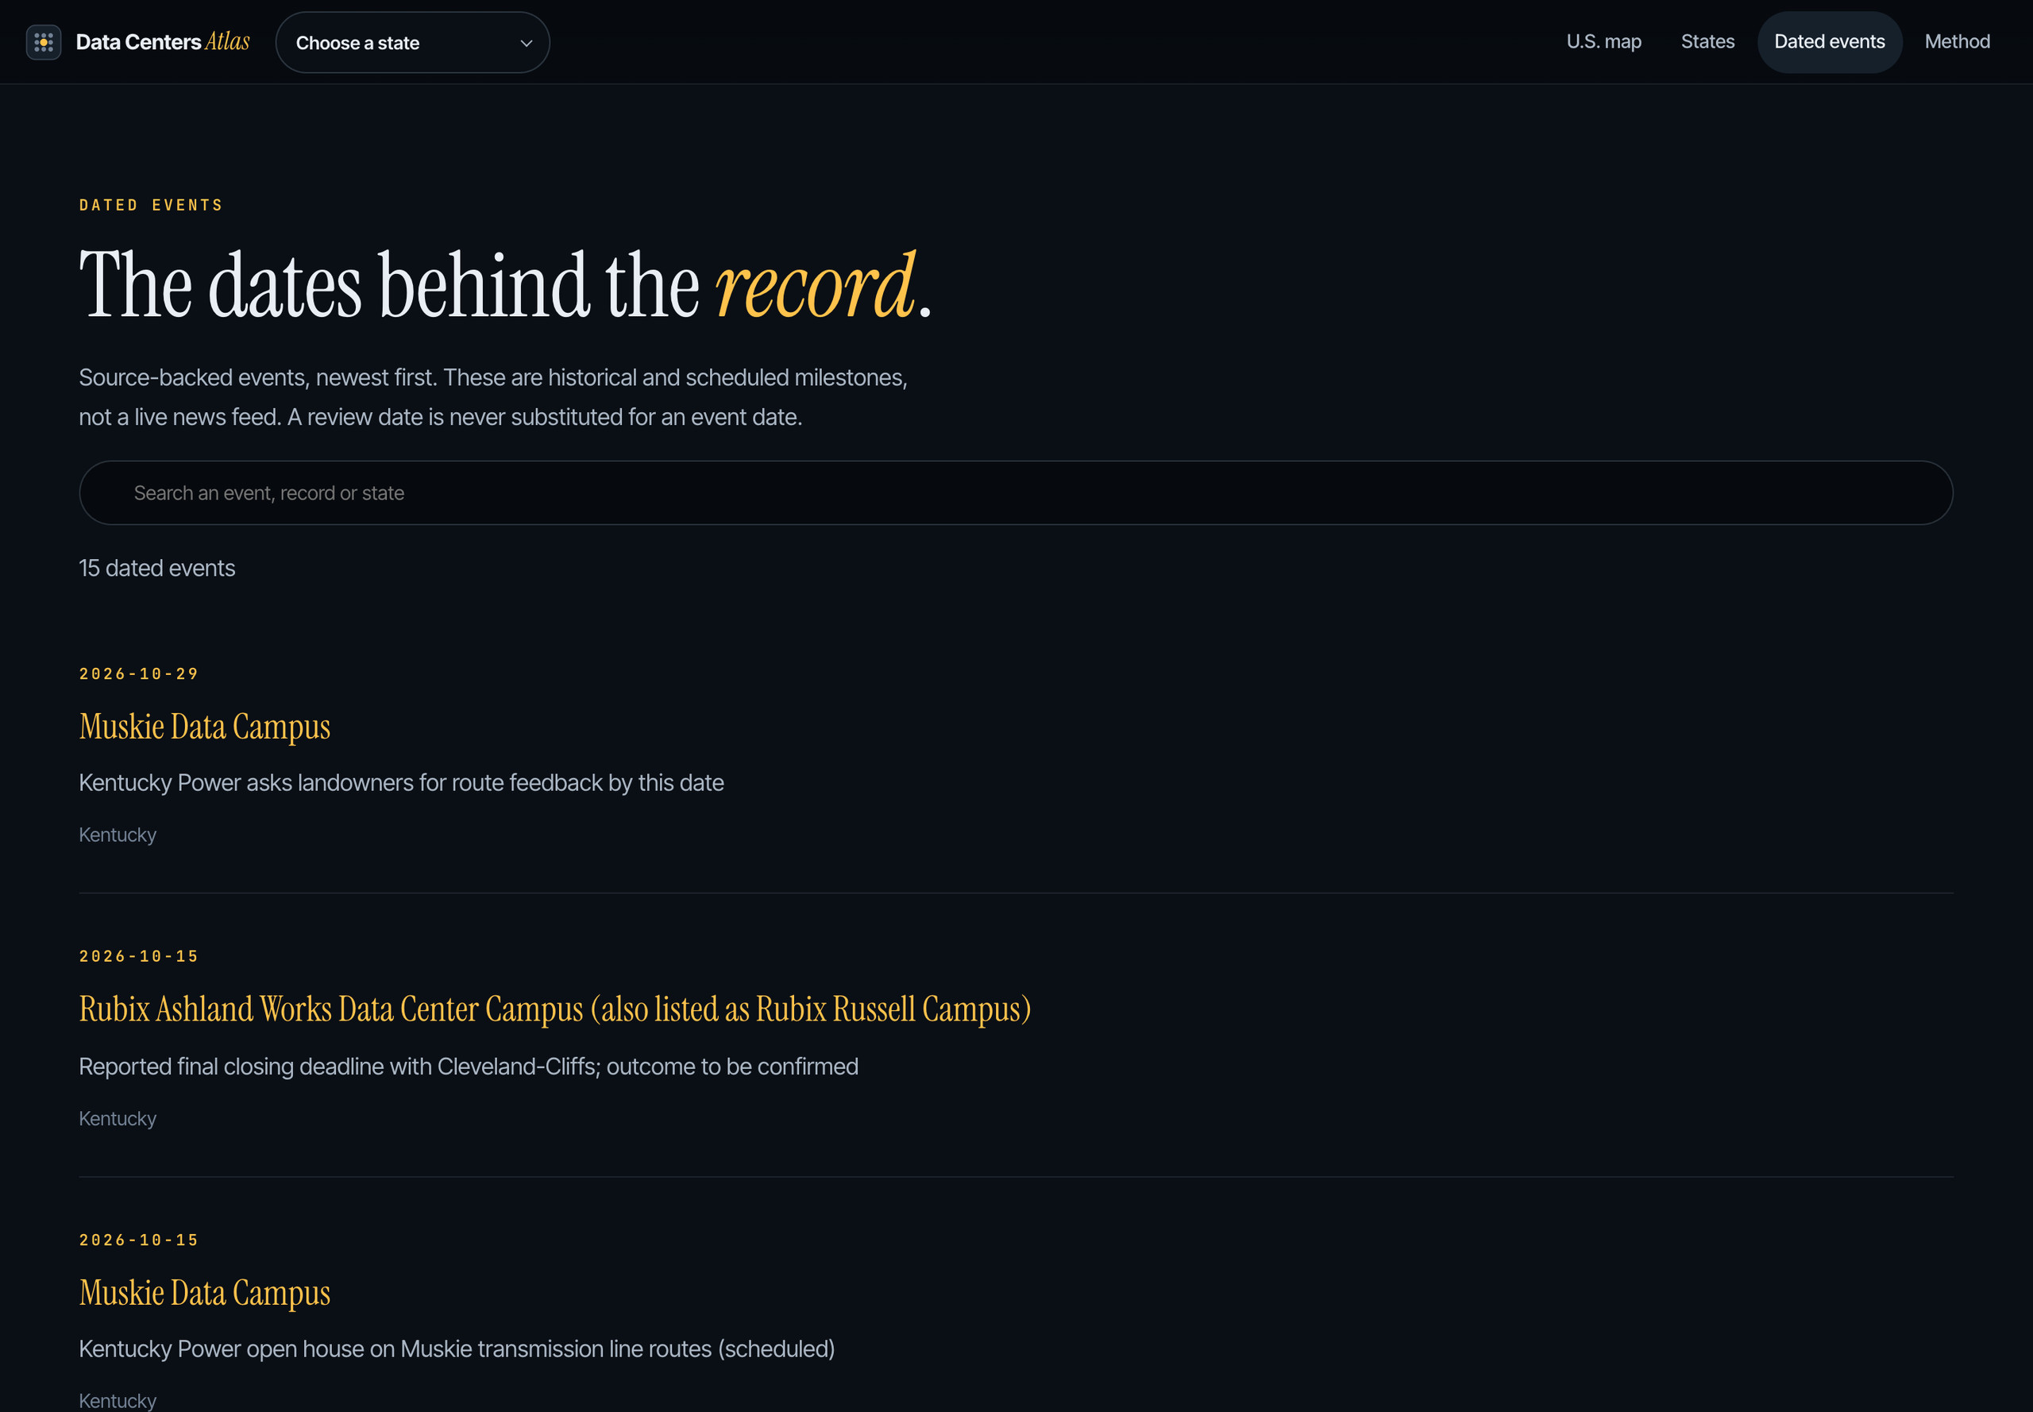
Task: Click the 'The dates behind the record' heading
Action: (x=505, y=285)
